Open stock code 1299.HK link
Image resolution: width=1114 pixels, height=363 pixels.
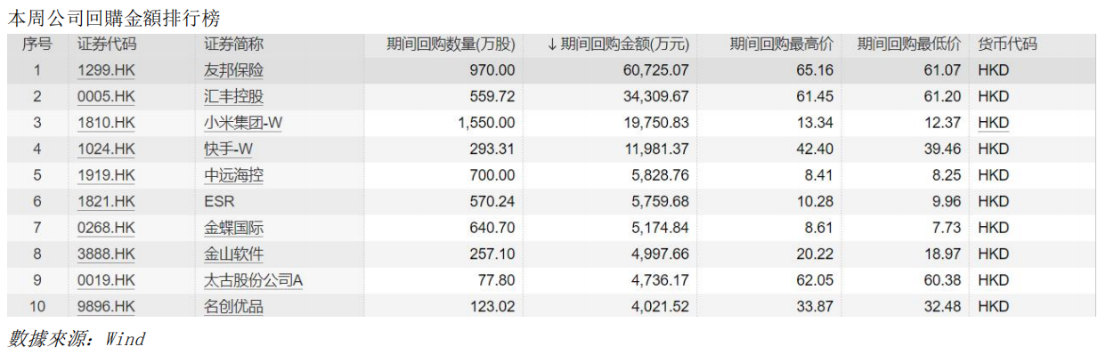click(x=106, y=70)
